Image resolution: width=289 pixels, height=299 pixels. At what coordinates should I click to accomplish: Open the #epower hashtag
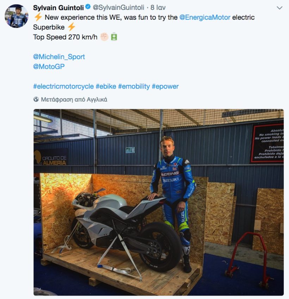165,86
